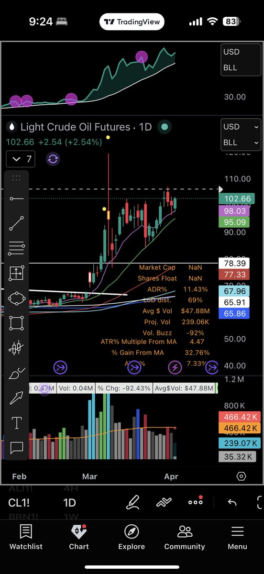
Task: Select the brush drawing tool
Action: [17, 373]
